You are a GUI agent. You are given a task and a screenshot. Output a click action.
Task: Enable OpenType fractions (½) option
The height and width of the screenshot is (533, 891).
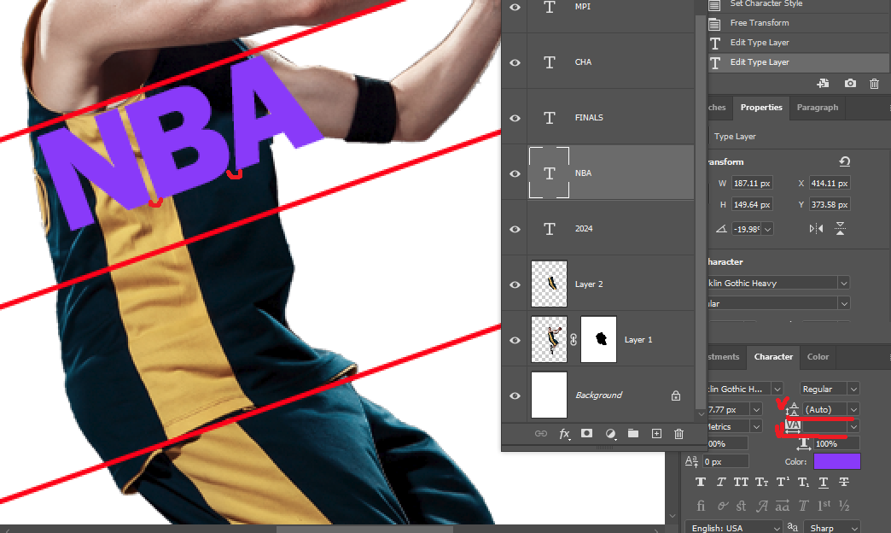pos(844,506)
